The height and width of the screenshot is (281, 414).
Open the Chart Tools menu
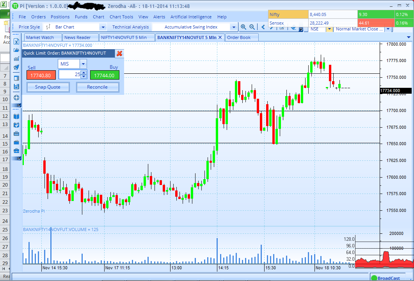[x=121, y=17]
